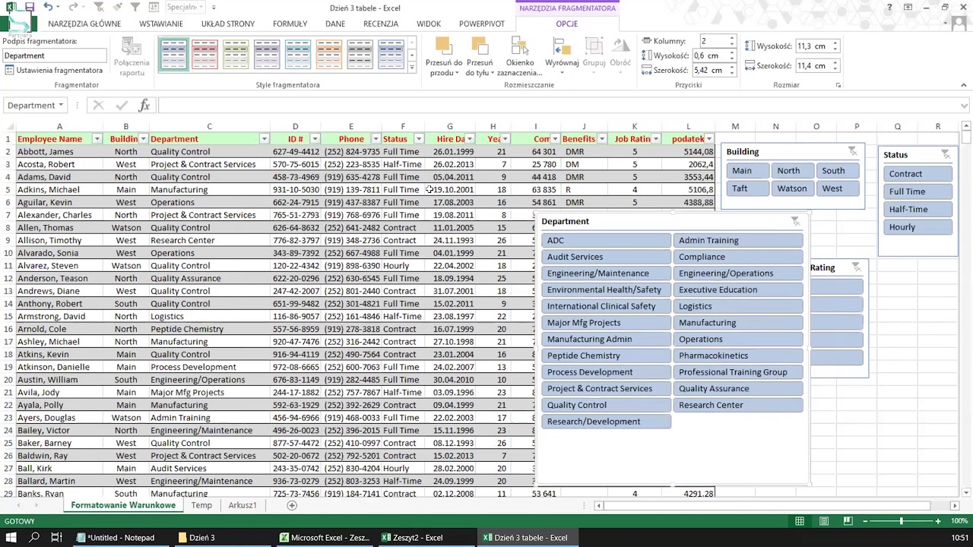Screen dimensions: 973x547
Task: Expand the Name Box dropdown
Action: [x=61, y=106]
